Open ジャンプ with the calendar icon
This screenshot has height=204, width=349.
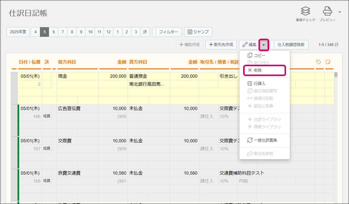click(x=198, y=32)
